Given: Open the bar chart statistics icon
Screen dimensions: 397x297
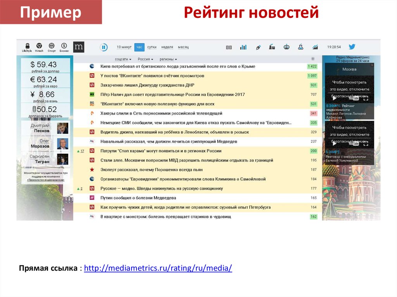Looking at the screenshot, I should click(x=243, y=47).
